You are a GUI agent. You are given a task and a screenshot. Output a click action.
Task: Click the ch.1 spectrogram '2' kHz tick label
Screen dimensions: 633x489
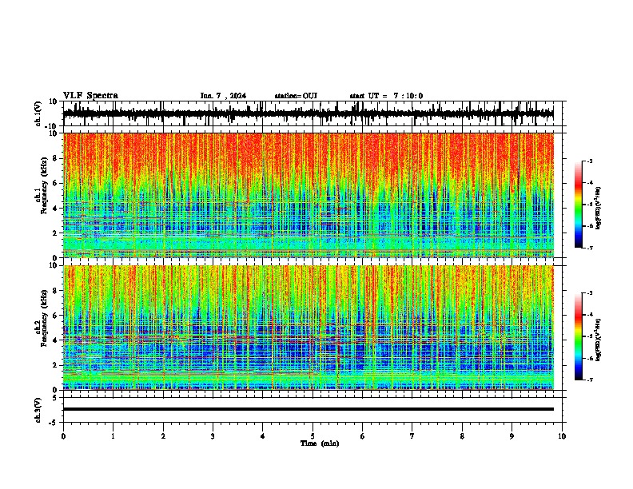(55, 233)
